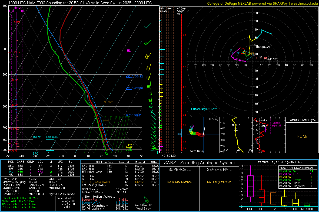This screenshot has width=319, height=212.
Task: Click the 'based on LCL: 0.19' legend row
Action: click(x=296, y=174)
